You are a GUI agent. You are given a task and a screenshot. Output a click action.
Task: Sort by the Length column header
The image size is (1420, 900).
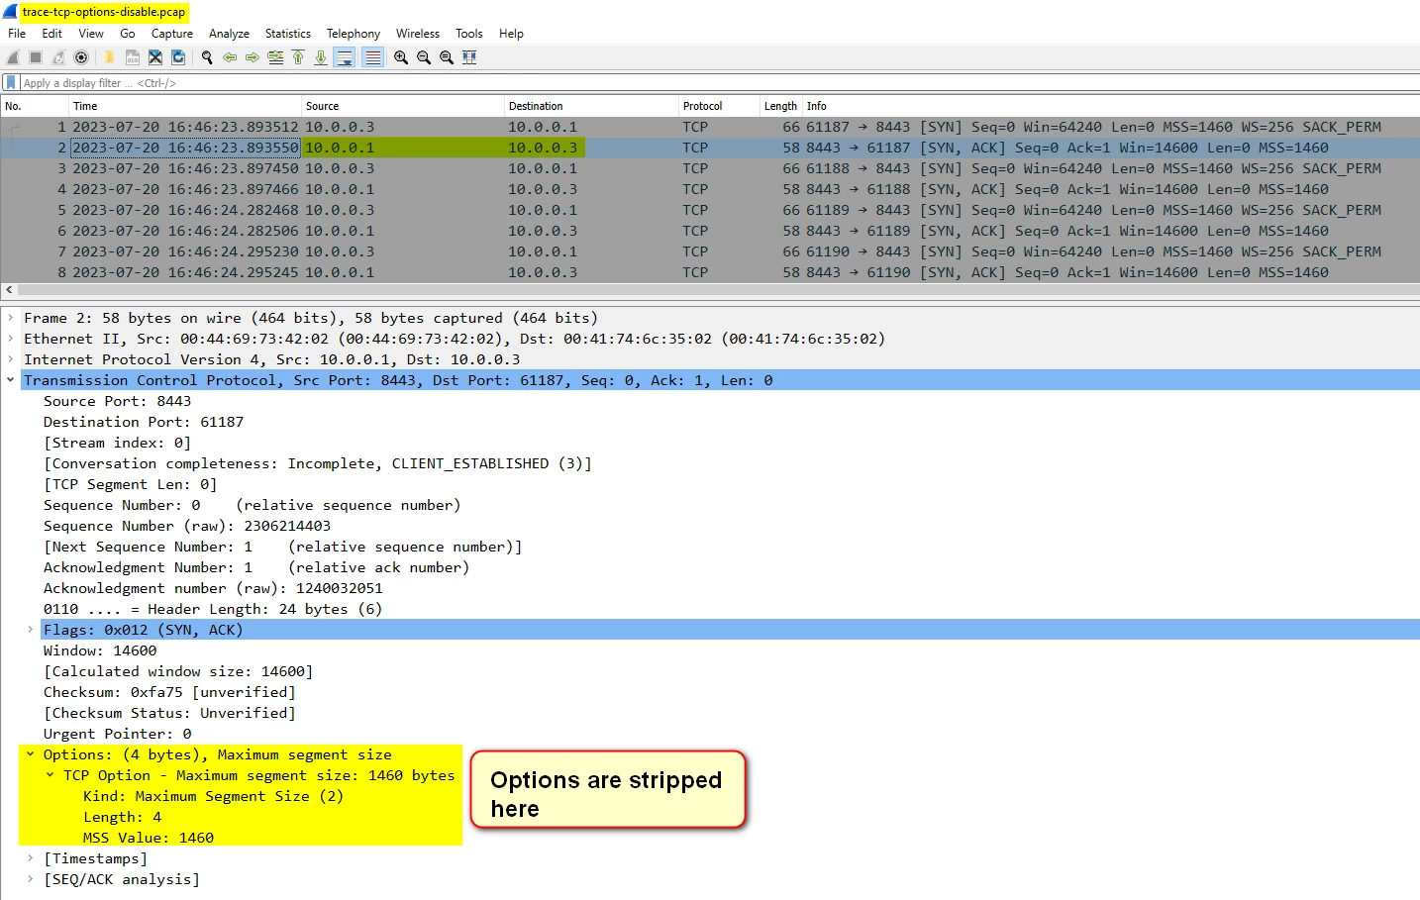pos(780,106)
